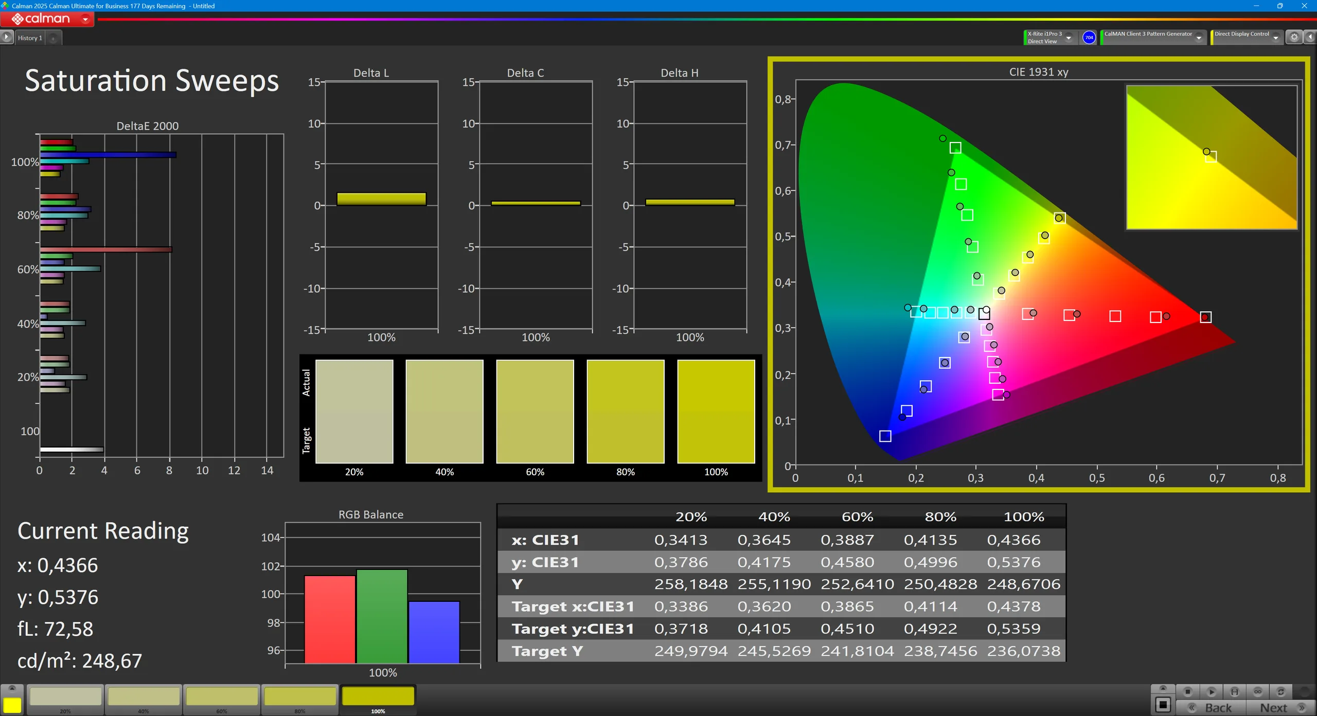
Task: Add a new history tab with plus
Action: 53,38
